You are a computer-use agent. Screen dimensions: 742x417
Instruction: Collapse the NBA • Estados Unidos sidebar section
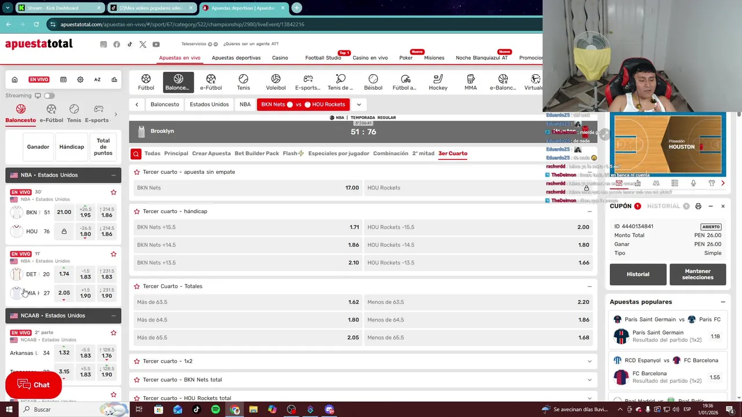[113, 175]
